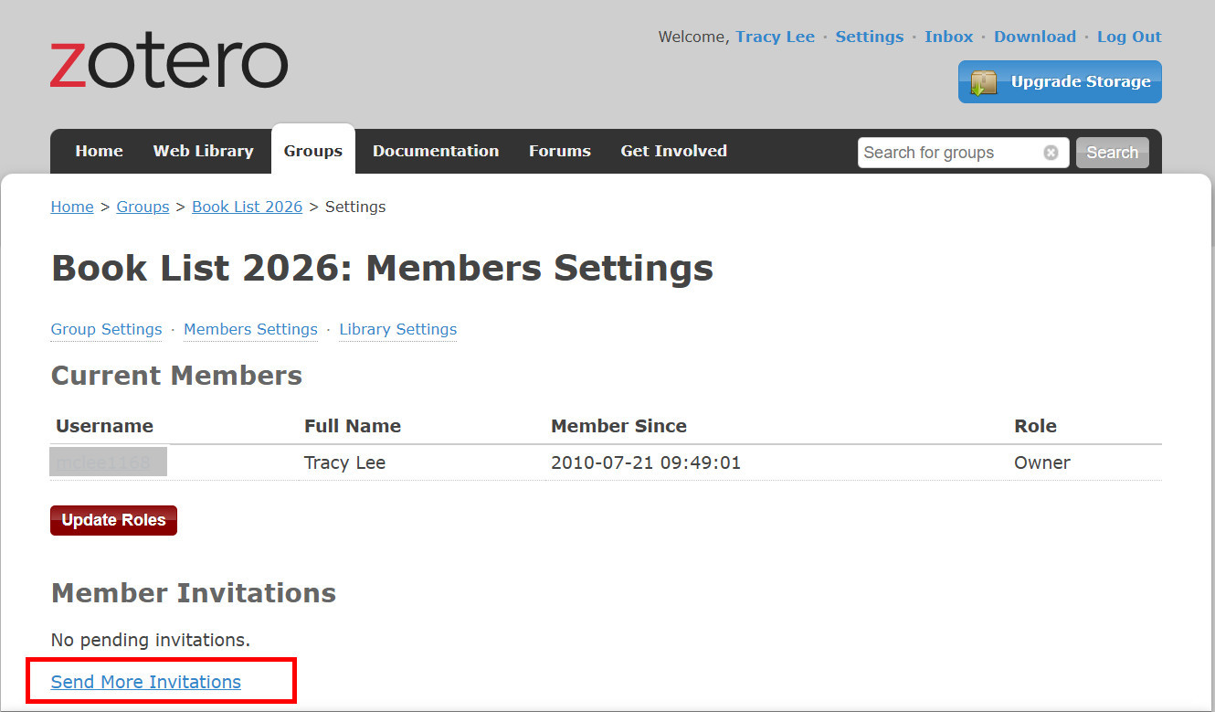
Task: Click the Download link in header
Action: point(1034,37)
